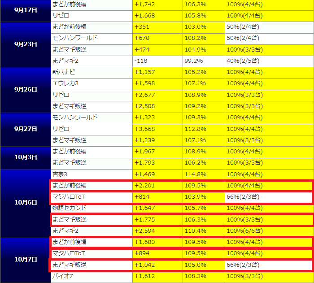Click the +3,668 value cell
The image size is (314, 283).
tap(157, 129)
